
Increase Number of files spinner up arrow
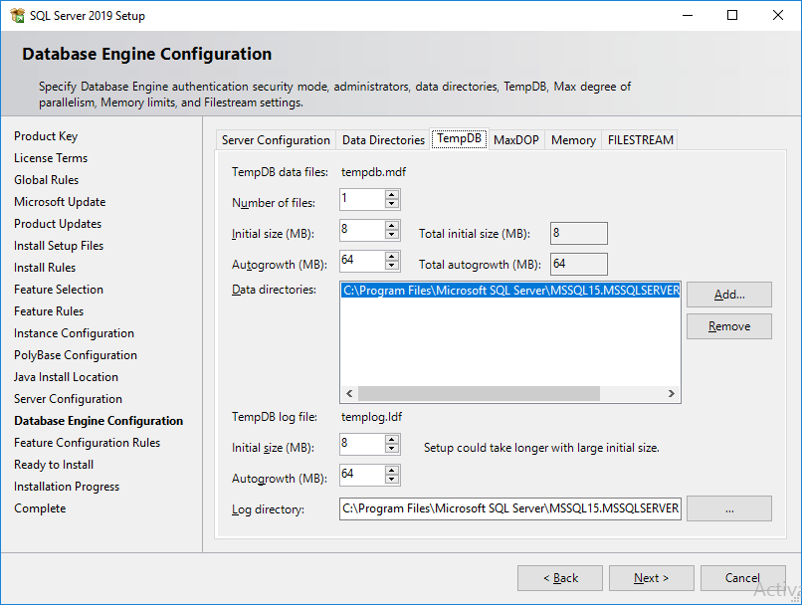(x=392, y=195)
